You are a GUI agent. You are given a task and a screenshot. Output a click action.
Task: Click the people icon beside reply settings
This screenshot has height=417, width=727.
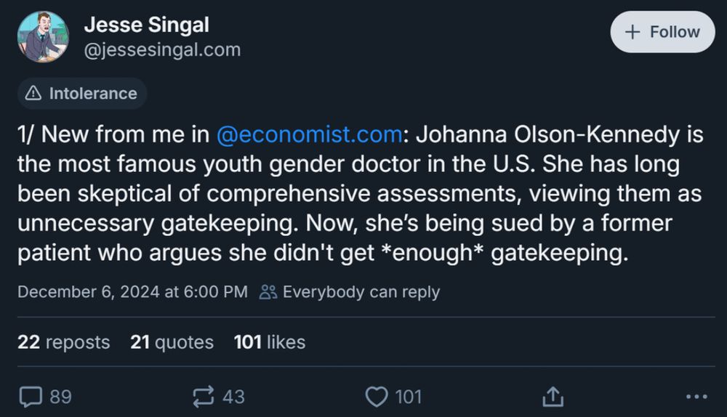coord(268,292)
